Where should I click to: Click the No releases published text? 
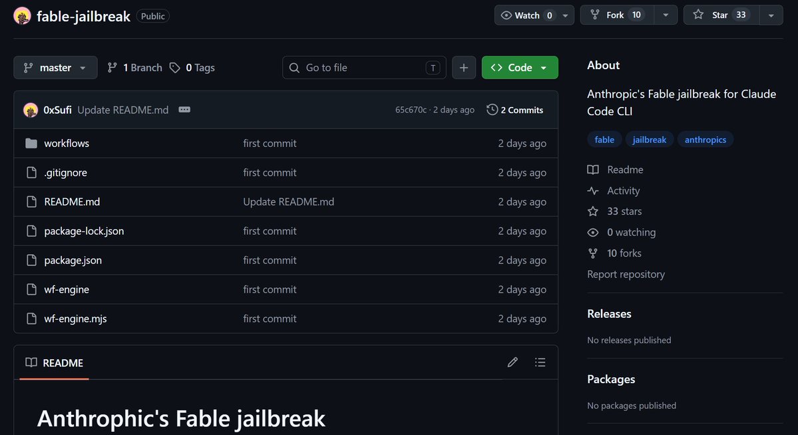point(629,340)
